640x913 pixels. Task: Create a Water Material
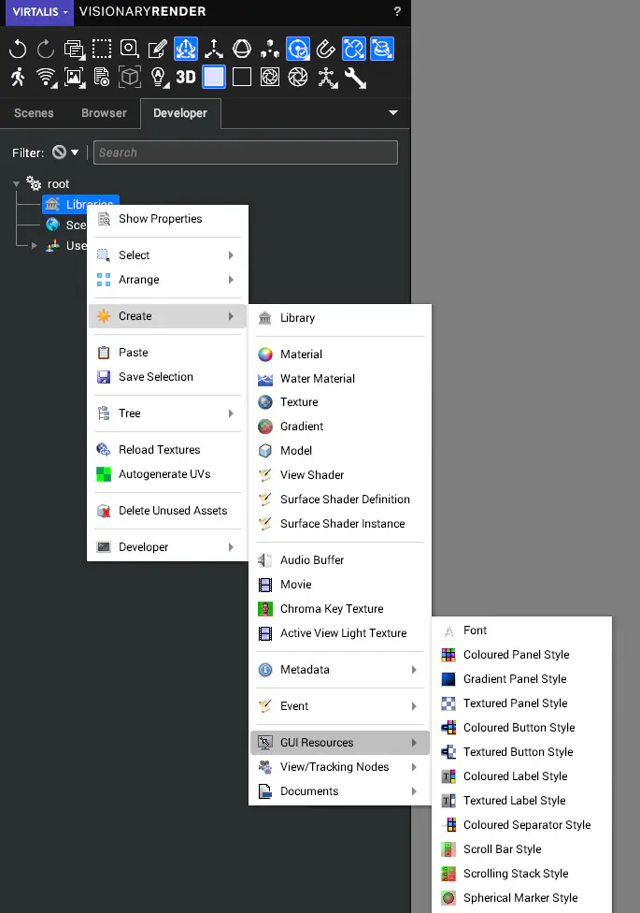pos(340,379)
